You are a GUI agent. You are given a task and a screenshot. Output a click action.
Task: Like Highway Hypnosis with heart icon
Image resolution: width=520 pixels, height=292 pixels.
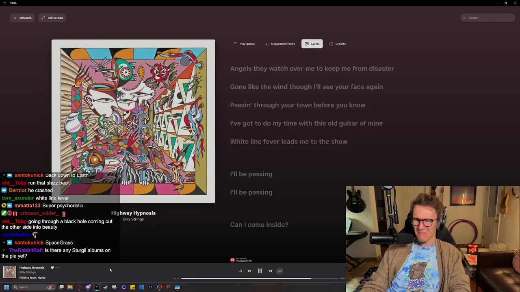(52, 268)
